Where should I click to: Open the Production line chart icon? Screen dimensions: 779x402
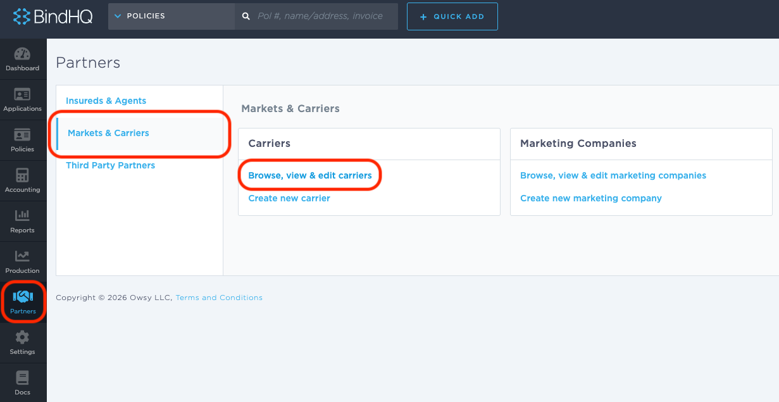(22, 256)
